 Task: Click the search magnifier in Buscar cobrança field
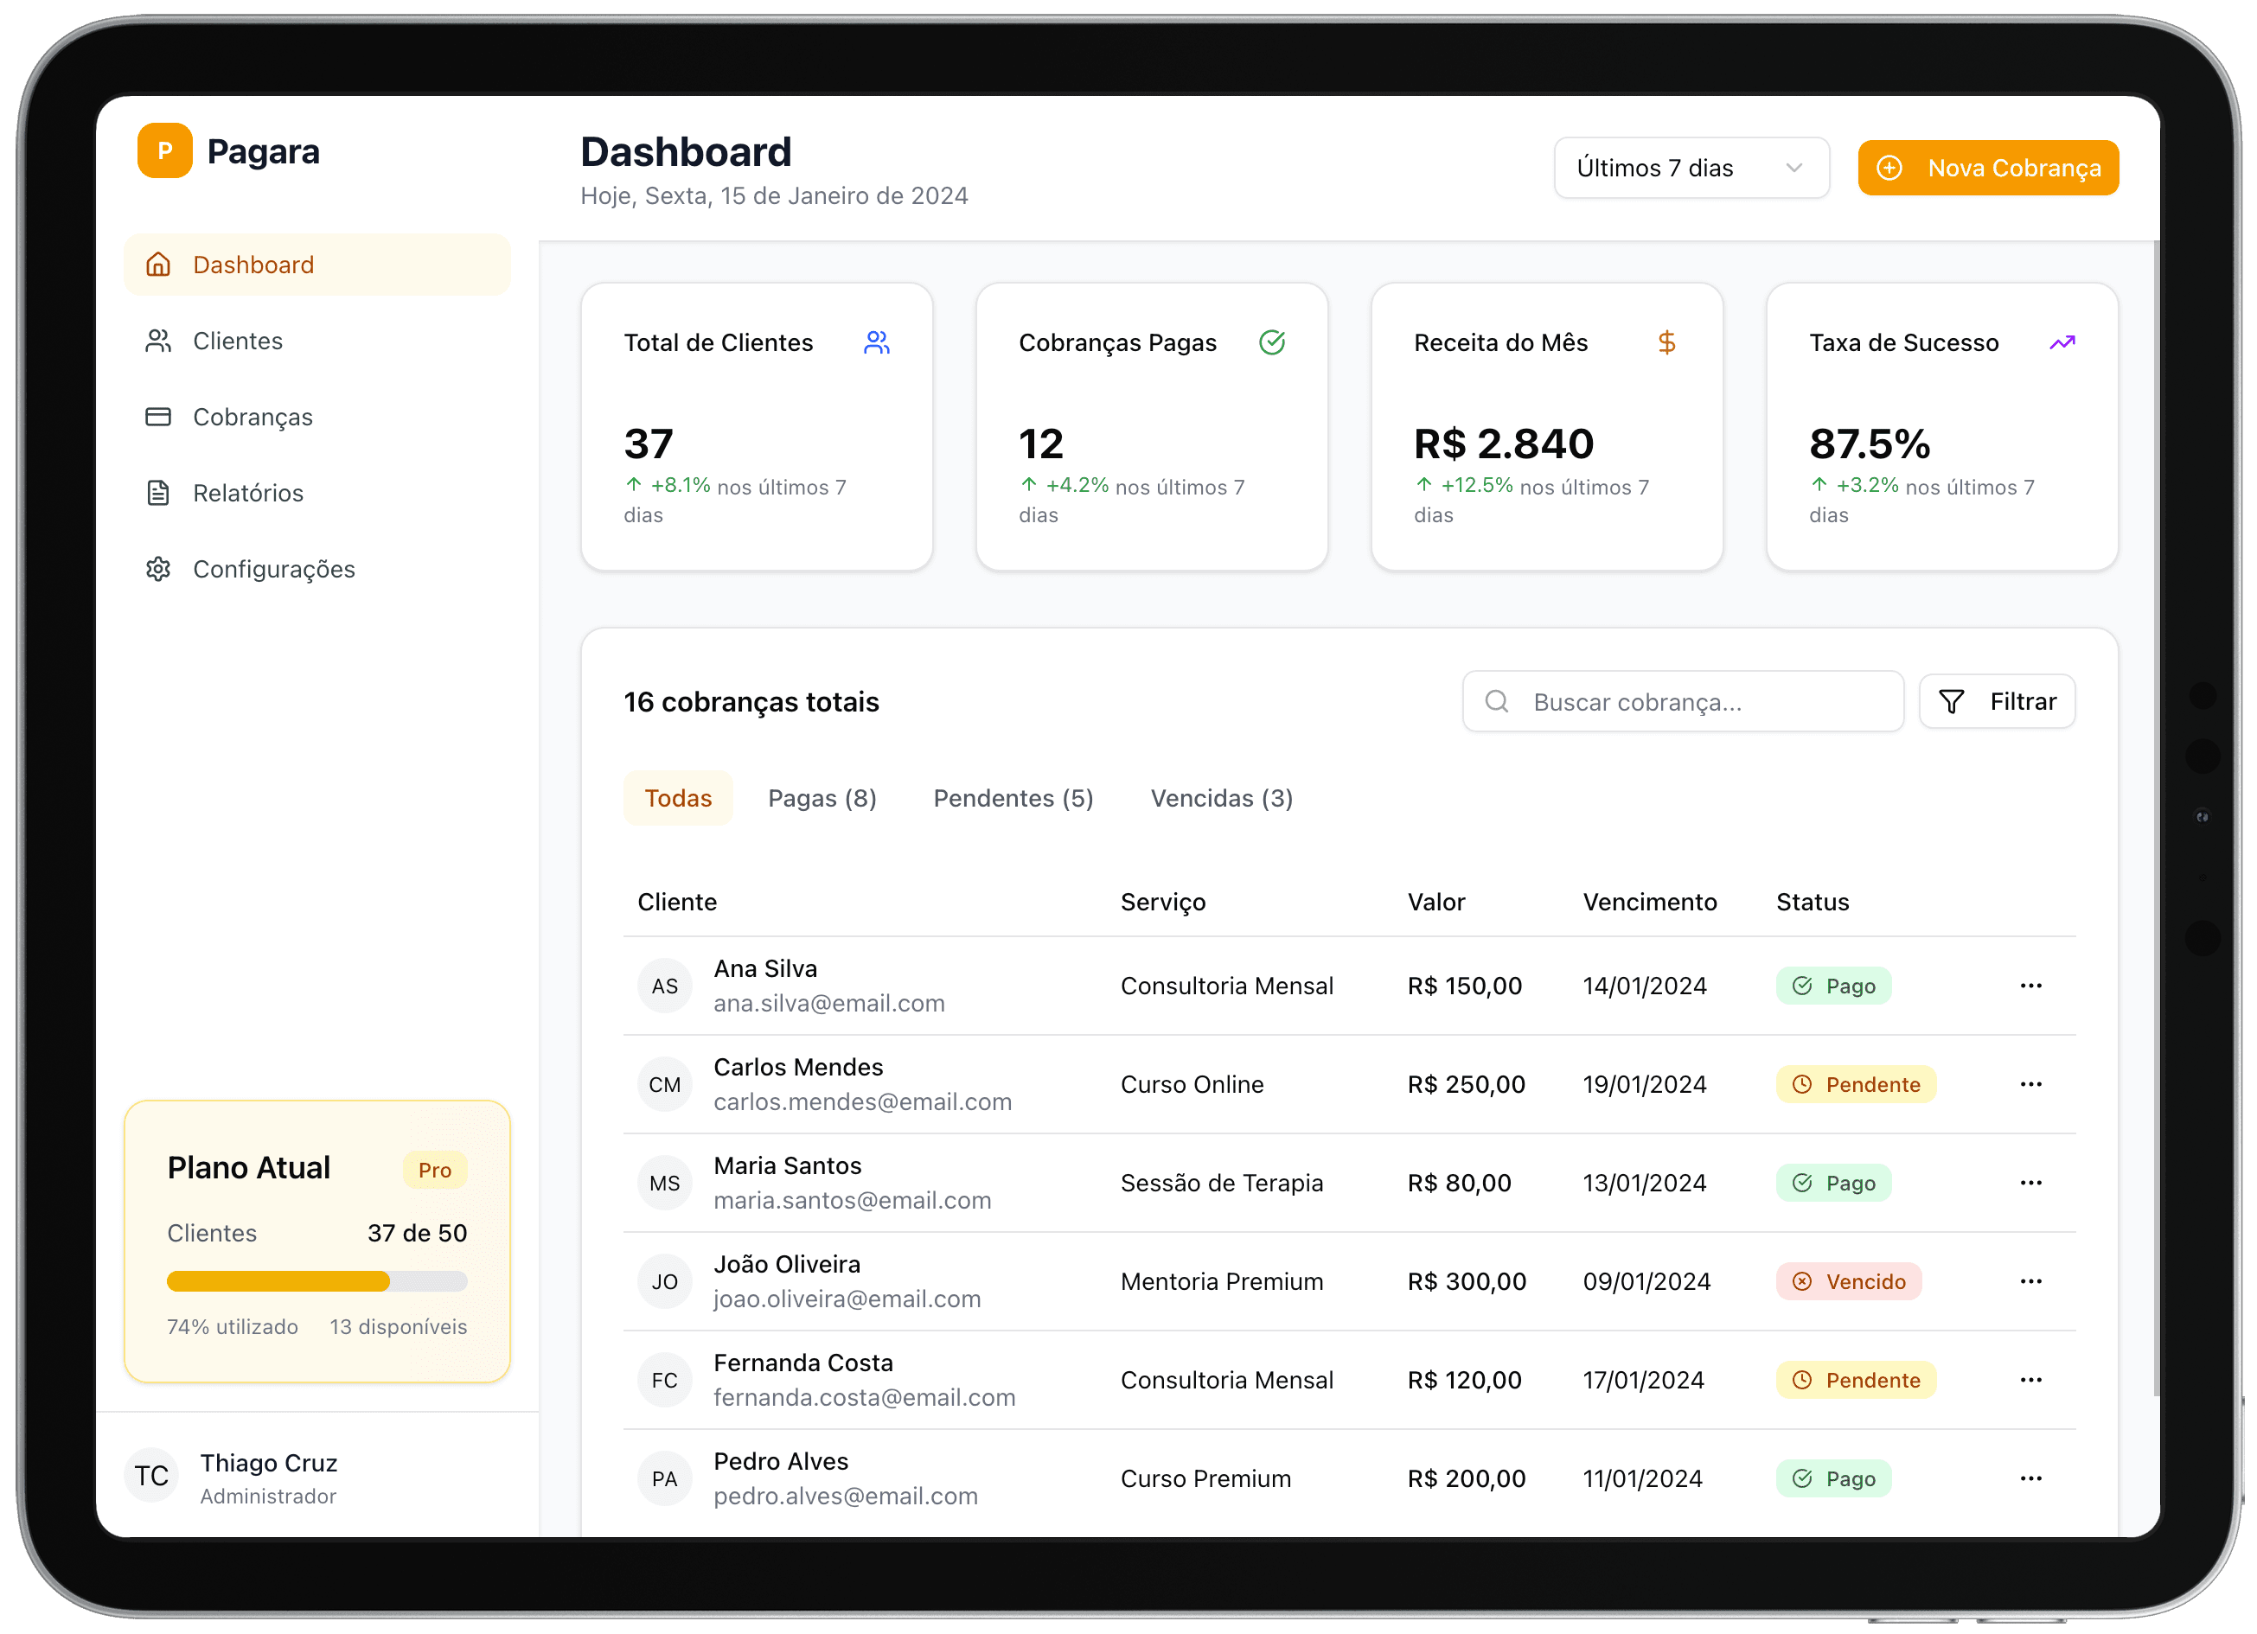(1497, 701)
